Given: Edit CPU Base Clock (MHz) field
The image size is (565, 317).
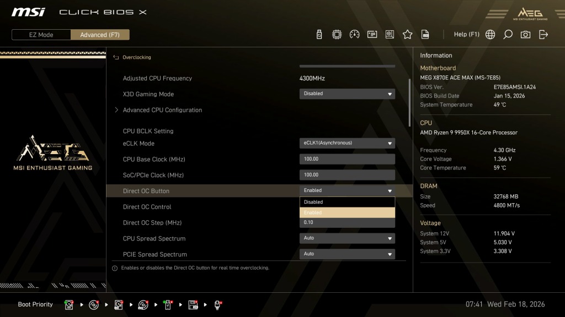Looking at the screenshot, I should [x=347, y=159].
